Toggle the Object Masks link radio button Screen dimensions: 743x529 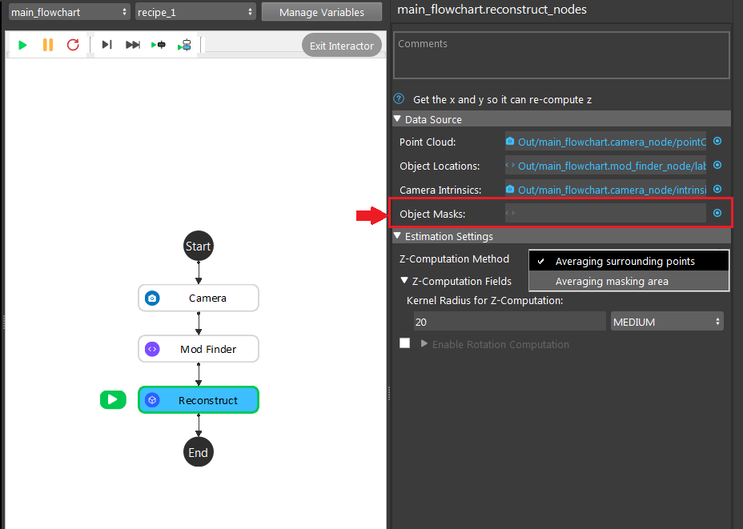717,213
